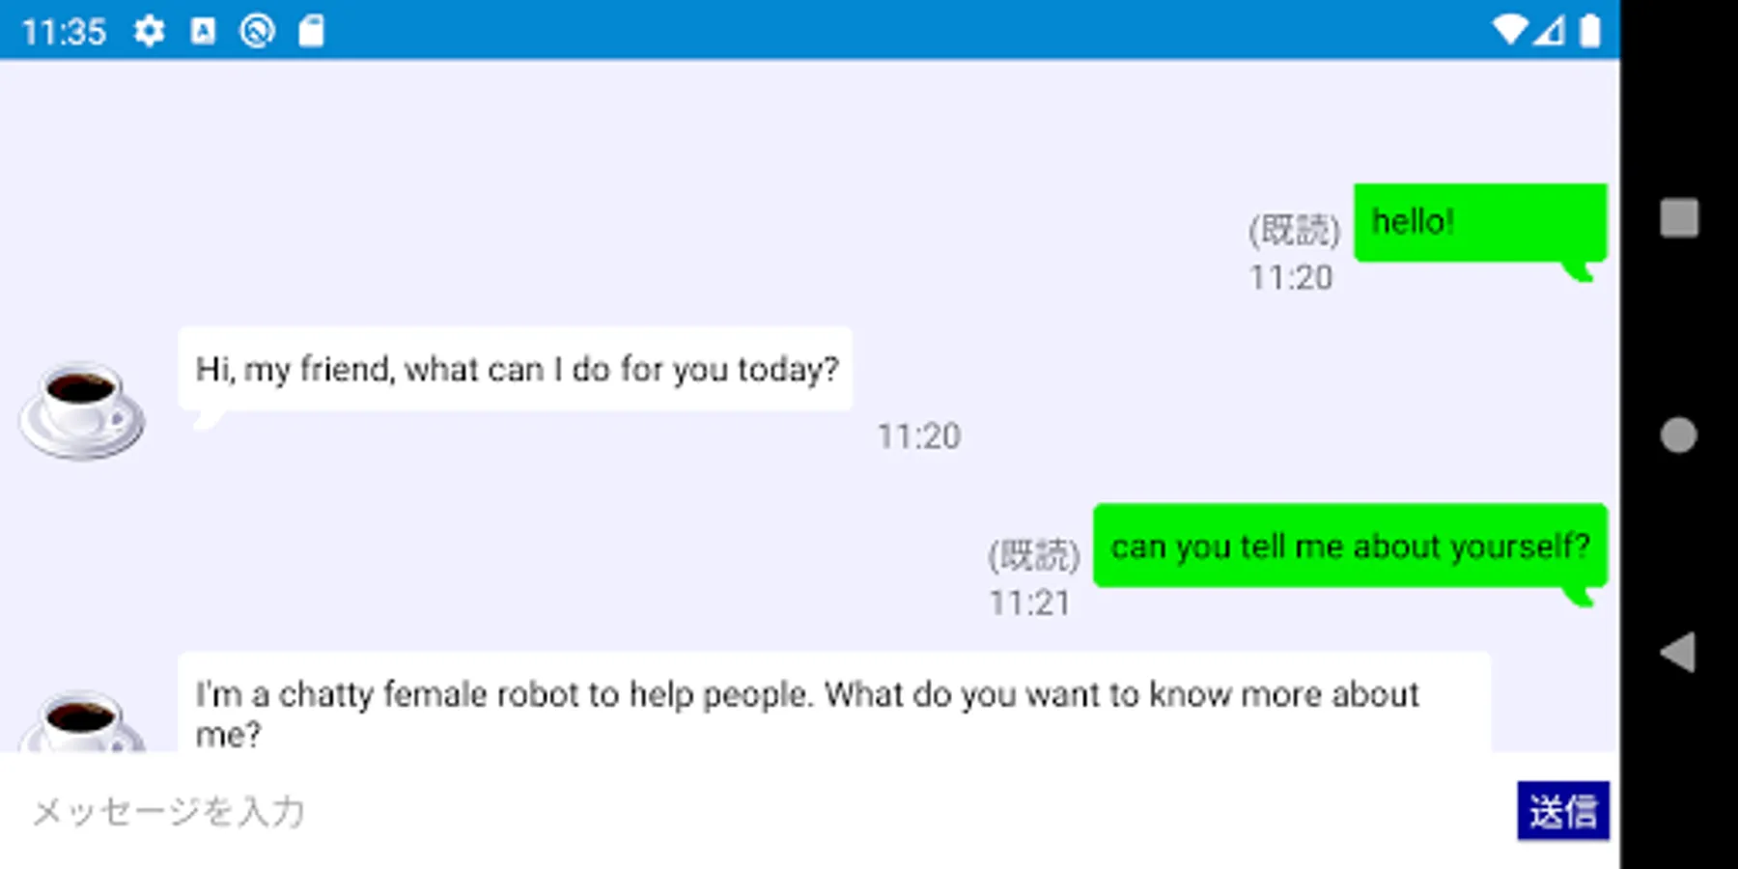
Task: Open recent apps with square button
Action: [x=1679, y=217]
